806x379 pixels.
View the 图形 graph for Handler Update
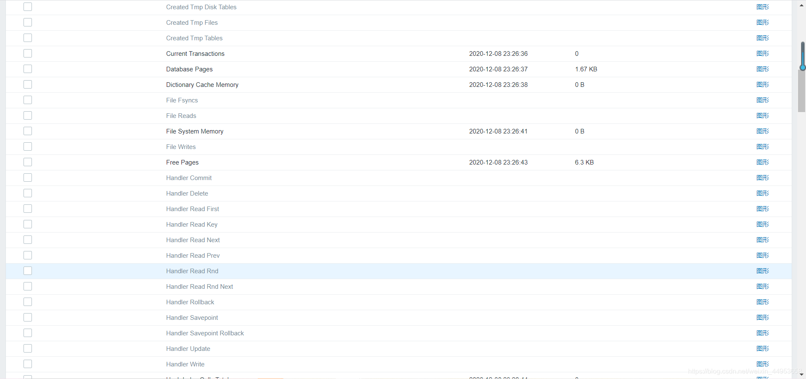(x=763, y=348)
